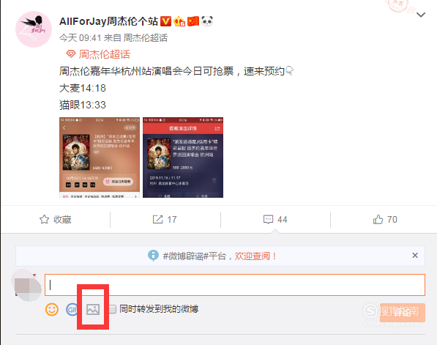Click the star favorite icon
437x345 pixels.
coord(45,220)
